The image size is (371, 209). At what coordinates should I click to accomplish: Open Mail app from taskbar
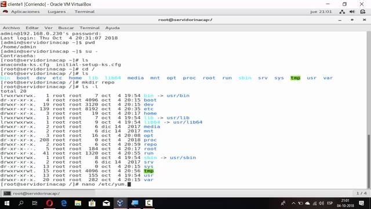[x=106, y=203]
